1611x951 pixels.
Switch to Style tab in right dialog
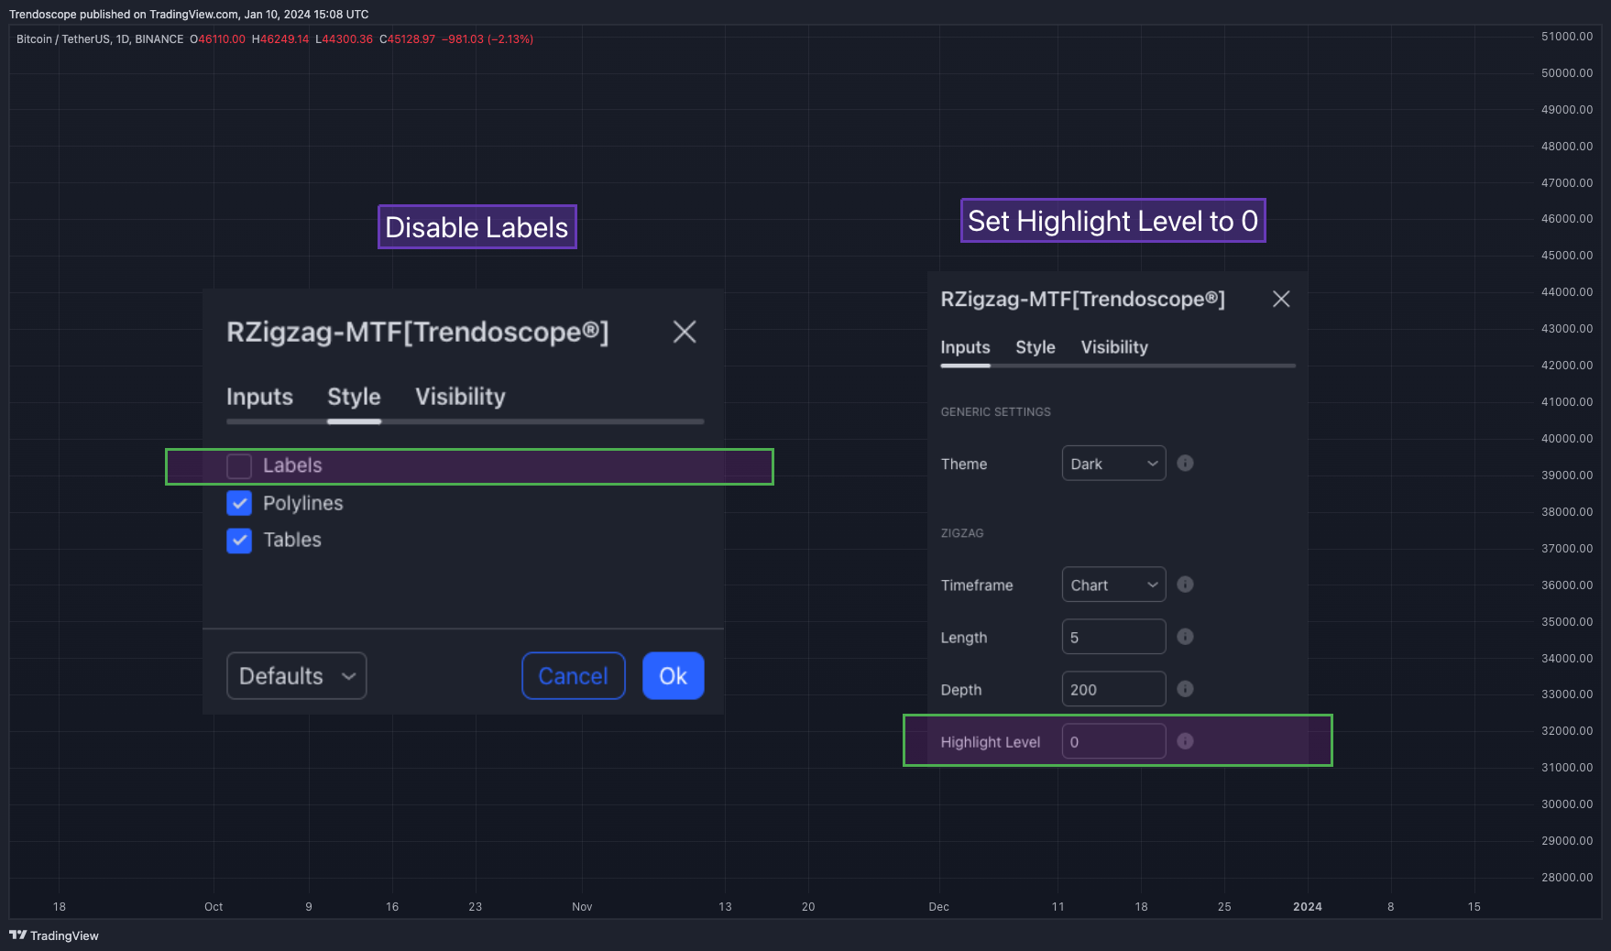point(1036,347)
